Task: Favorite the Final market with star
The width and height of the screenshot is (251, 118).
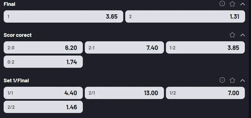Action: [x=232, y=4]
